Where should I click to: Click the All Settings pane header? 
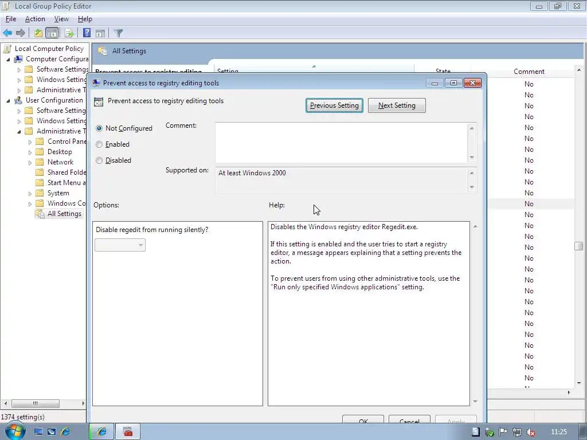click(x=338, y=51)
